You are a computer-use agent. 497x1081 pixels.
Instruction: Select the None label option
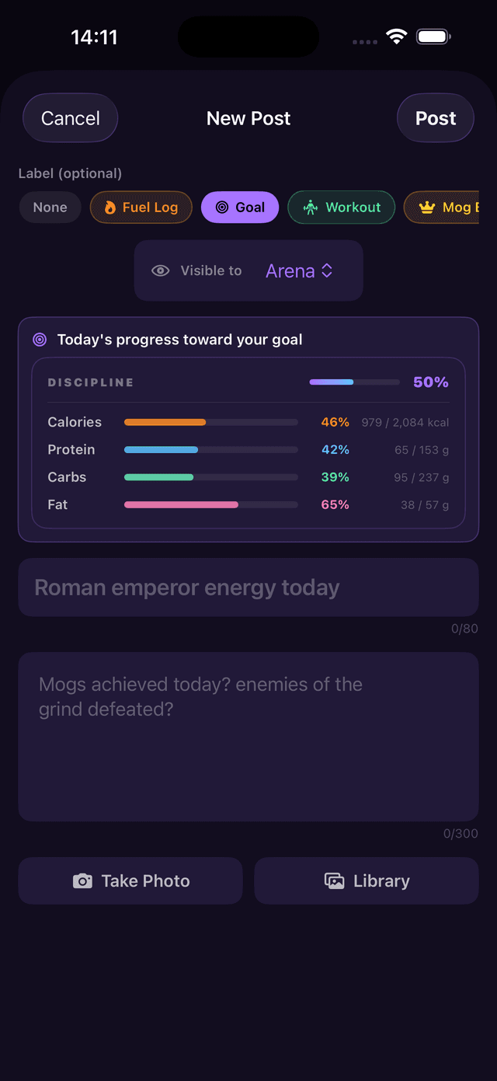coord(50,207)
